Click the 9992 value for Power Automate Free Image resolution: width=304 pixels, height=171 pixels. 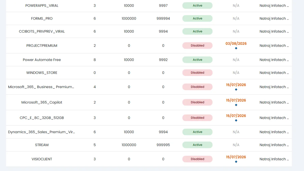coord(163,60)
